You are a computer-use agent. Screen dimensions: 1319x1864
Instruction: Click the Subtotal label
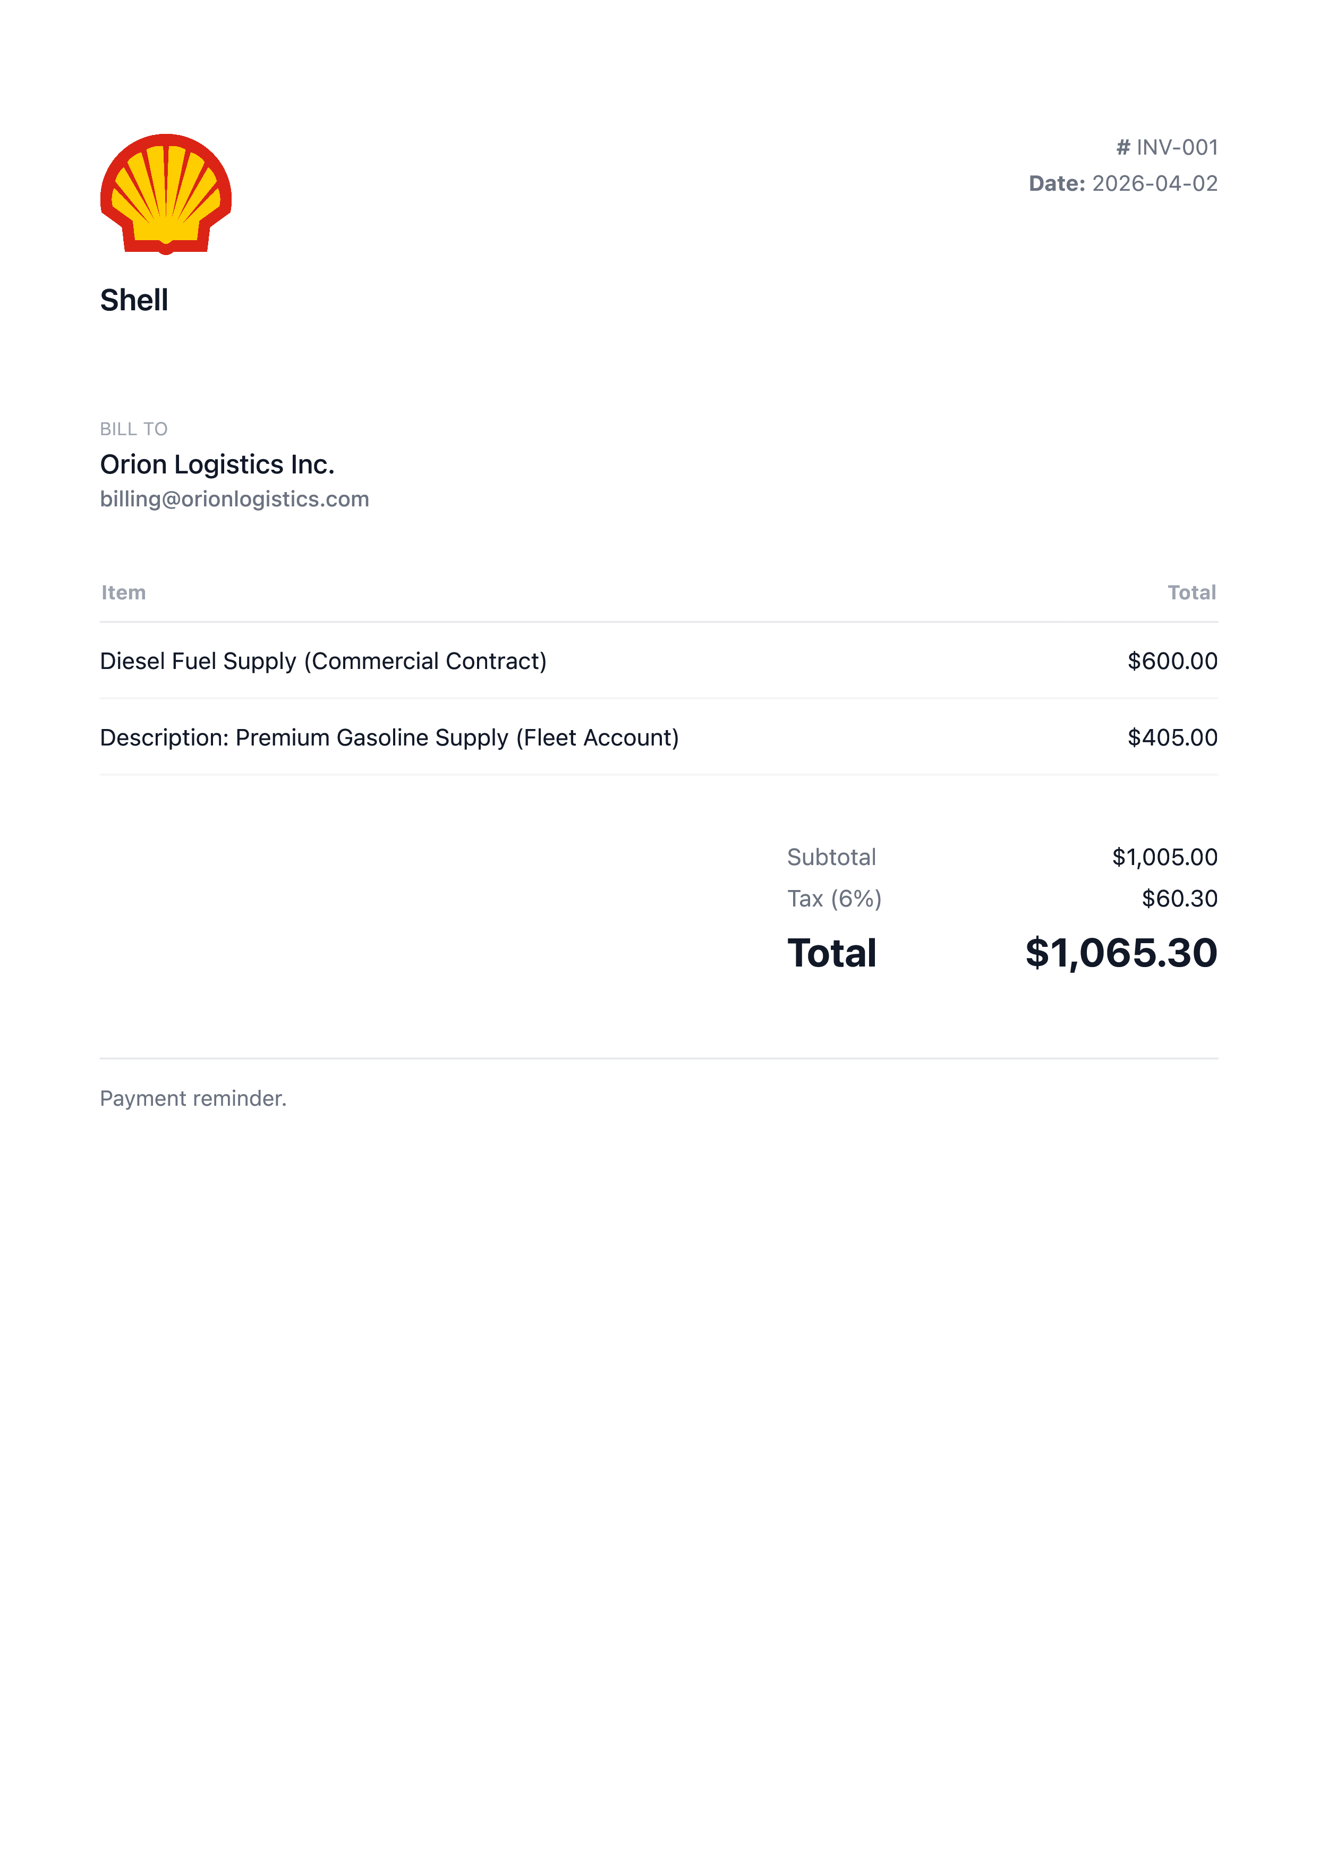click(x=831, y=858)
